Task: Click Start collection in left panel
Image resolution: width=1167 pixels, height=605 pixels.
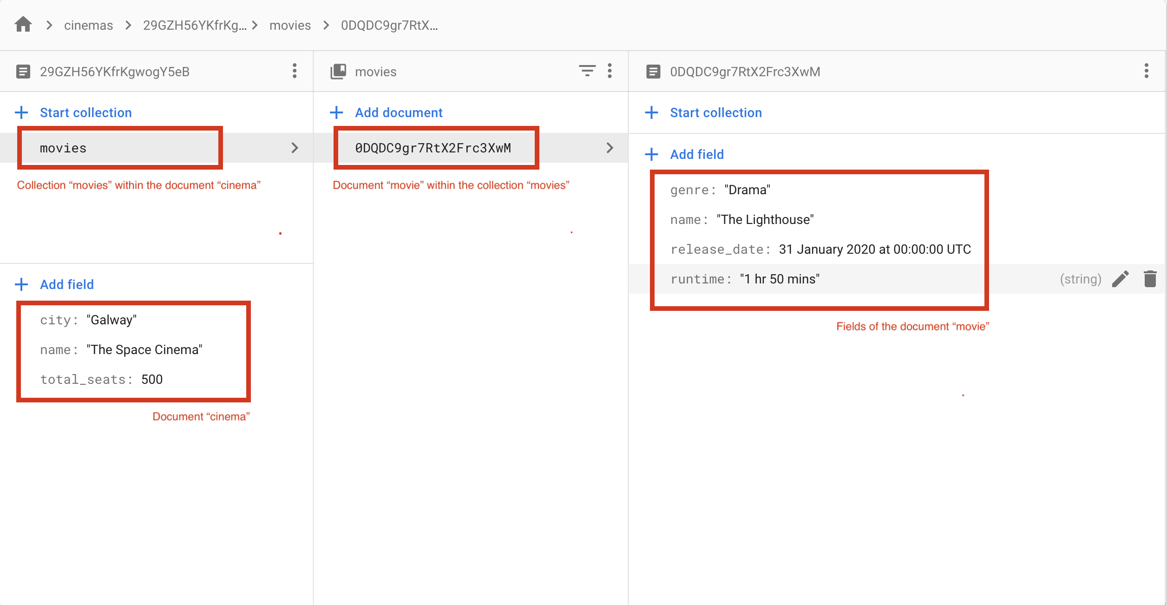Action: point(85,112)
